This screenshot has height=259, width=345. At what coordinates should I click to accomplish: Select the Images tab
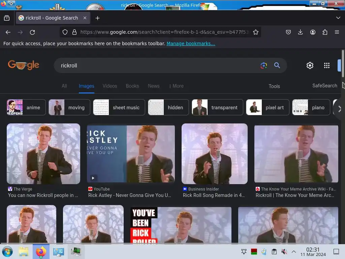[x=87, y=86]
